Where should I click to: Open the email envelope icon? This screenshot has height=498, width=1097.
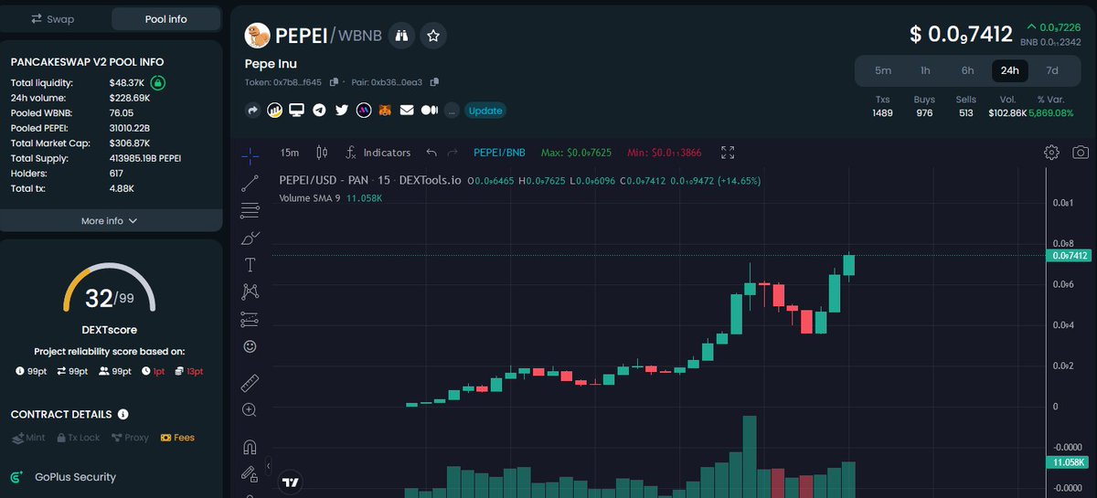tap(407, 110)
